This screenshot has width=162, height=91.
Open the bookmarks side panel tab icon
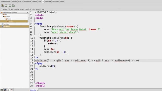click(x=5, y=90)
